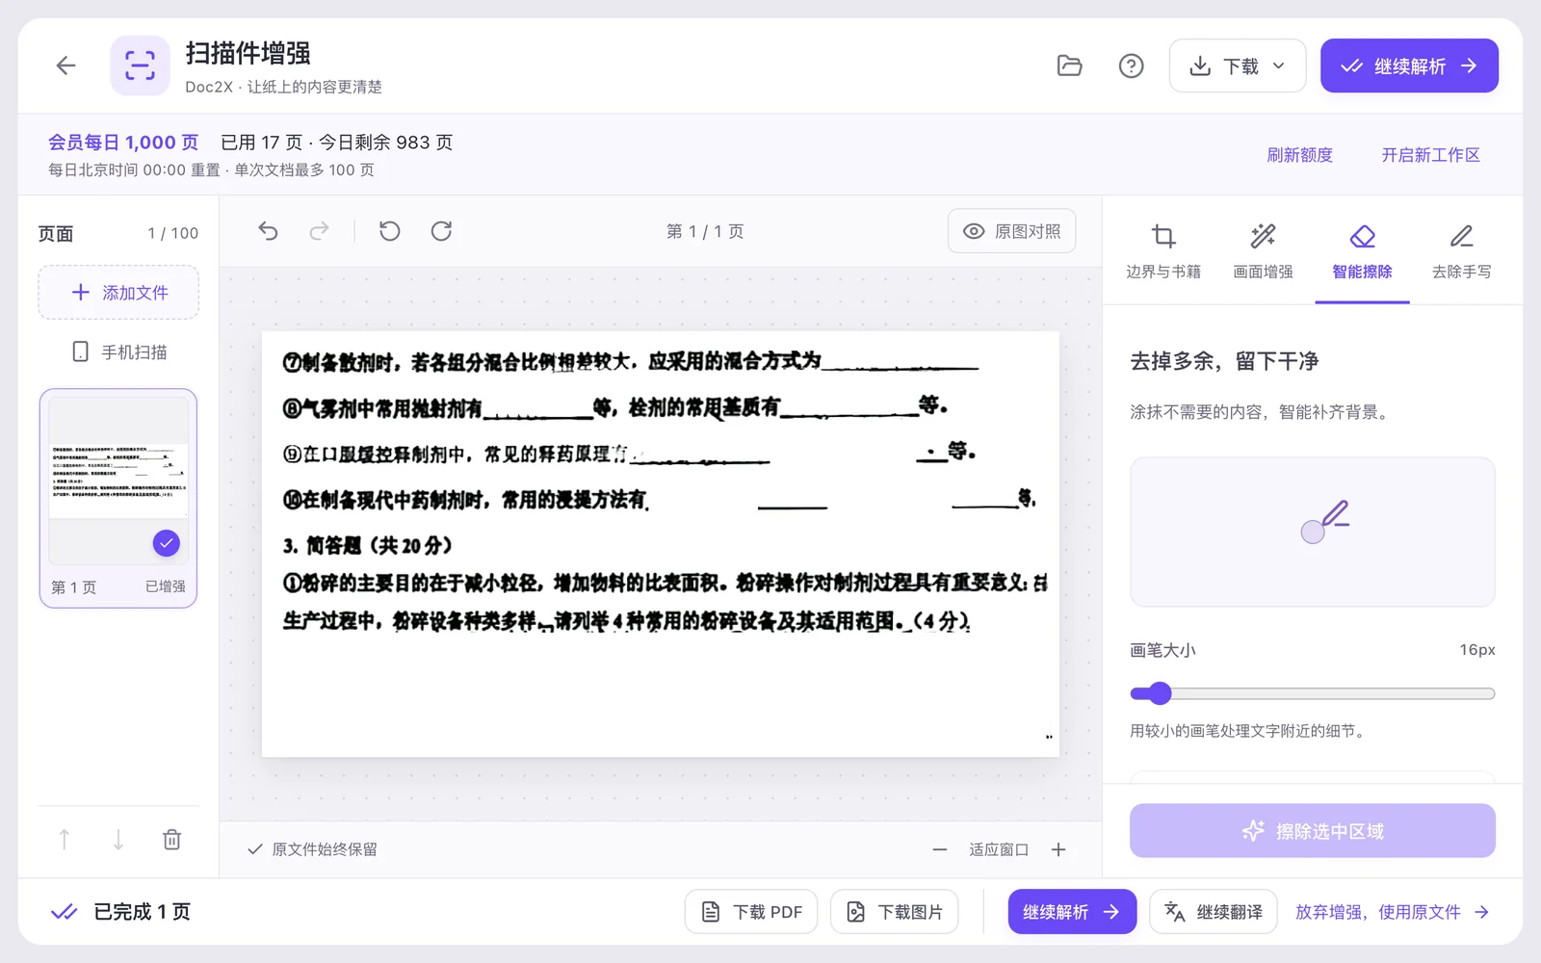Image resolution: width=1541 pixels, height=963 pixels.
Task: Rotate page clockwise
Action: coord(441,231)
